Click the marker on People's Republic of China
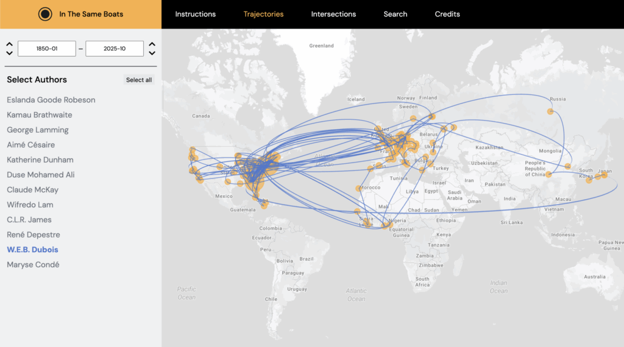The image size is (624, 347). (548, 174)
